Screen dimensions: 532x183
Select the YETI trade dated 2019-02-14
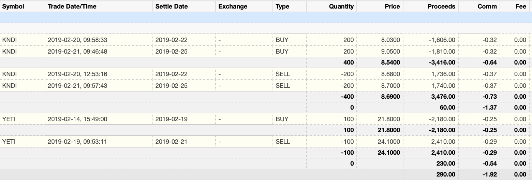(x=77, y=119)
